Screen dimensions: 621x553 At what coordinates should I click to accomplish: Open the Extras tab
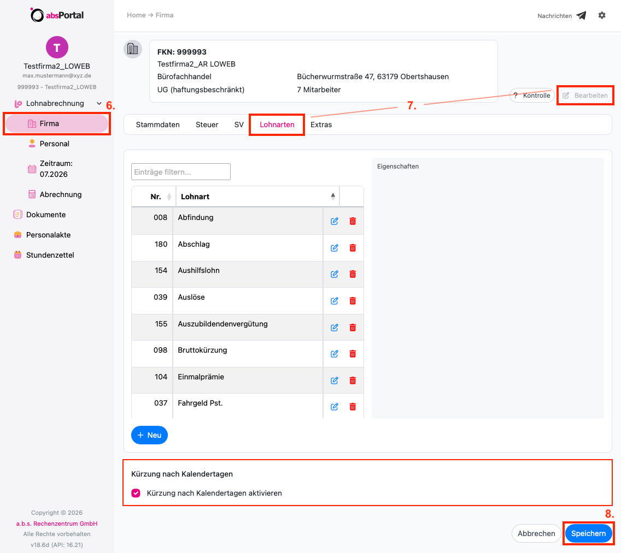(x=321, y=124)
